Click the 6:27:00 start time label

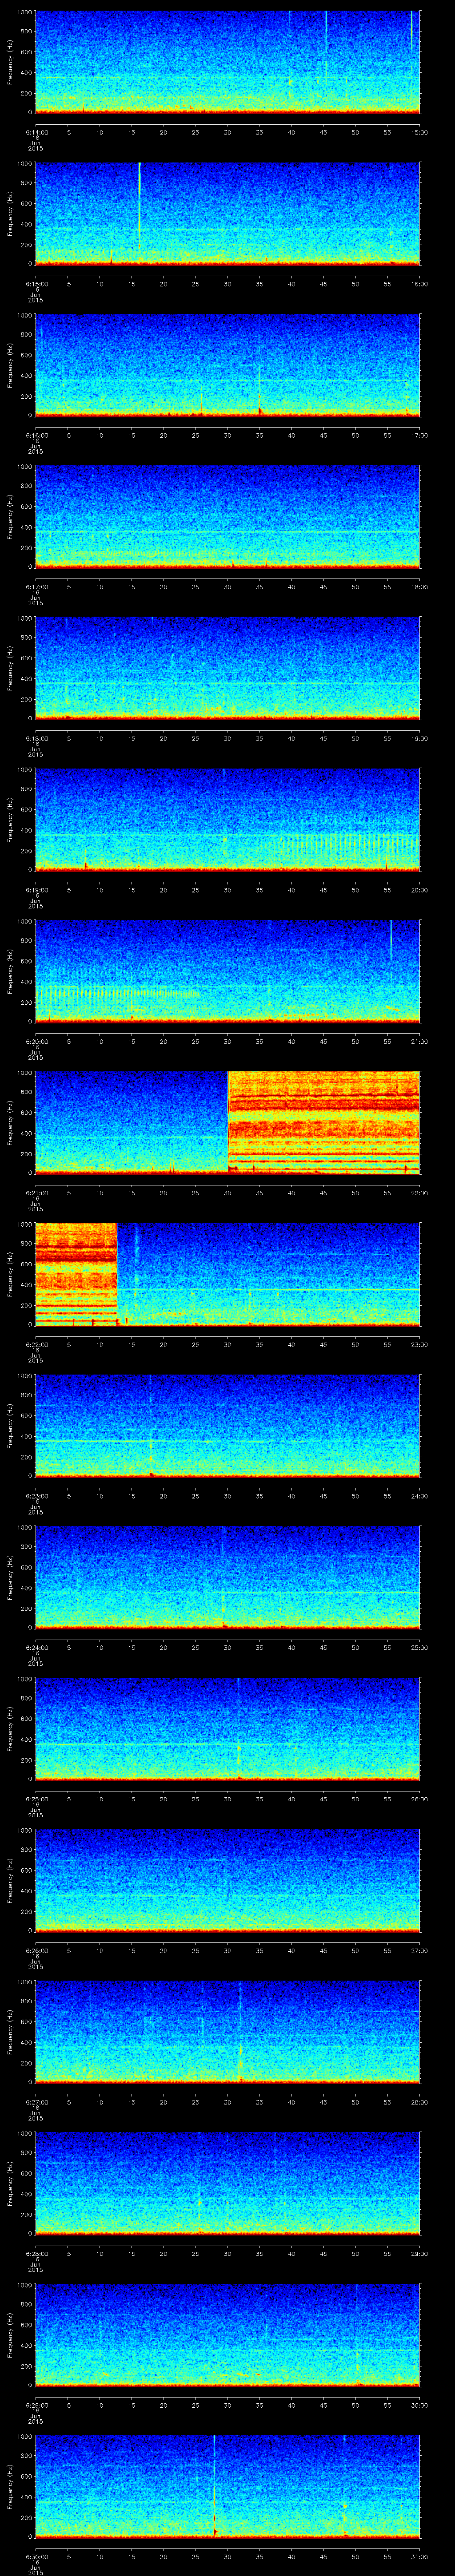coord(36,2102)
